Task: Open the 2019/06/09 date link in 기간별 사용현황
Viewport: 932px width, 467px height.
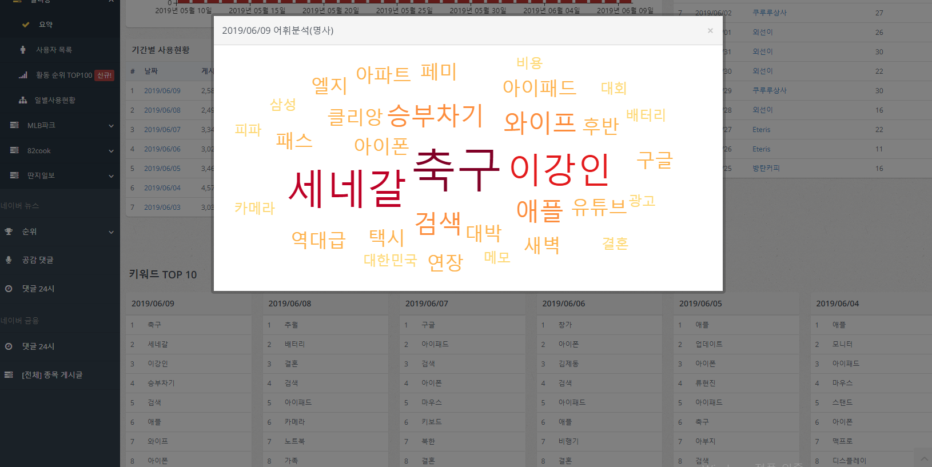Action: [162, 91]
